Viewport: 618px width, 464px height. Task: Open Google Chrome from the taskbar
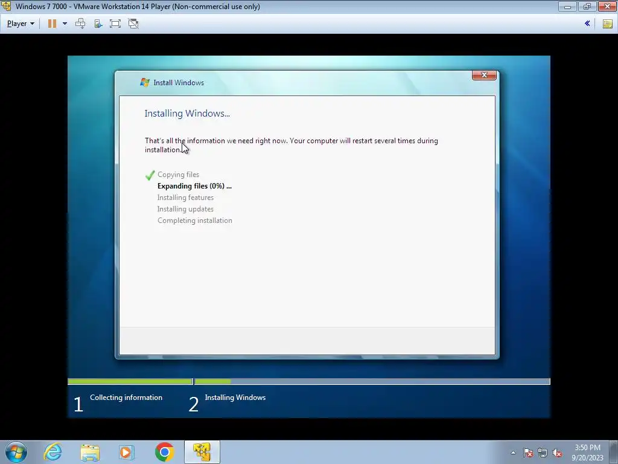(x=164, y=452)
